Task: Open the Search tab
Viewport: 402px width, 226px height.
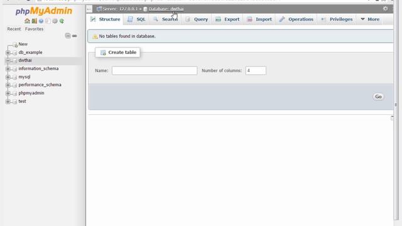Action: click(x=165, y=19)
